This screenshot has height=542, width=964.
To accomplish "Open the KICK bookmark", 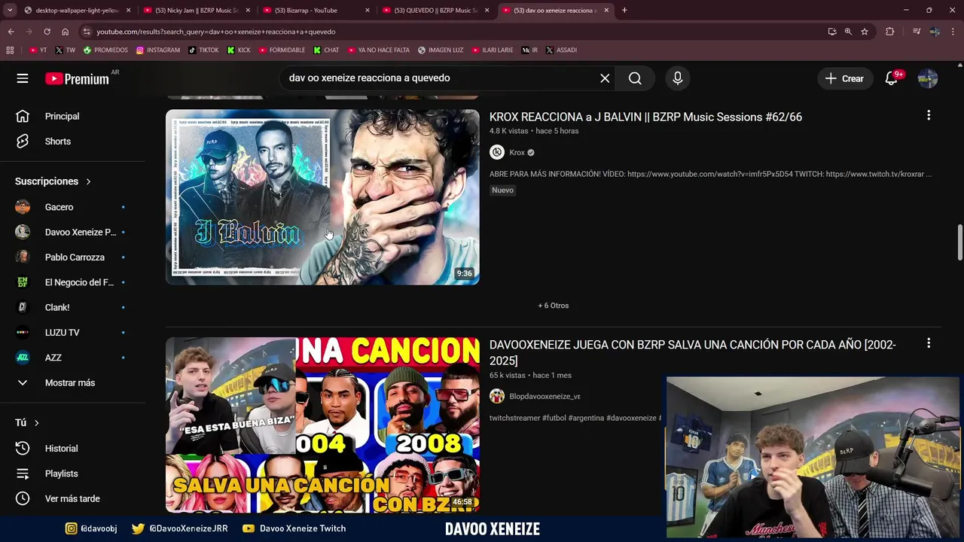I will [239, 50].
